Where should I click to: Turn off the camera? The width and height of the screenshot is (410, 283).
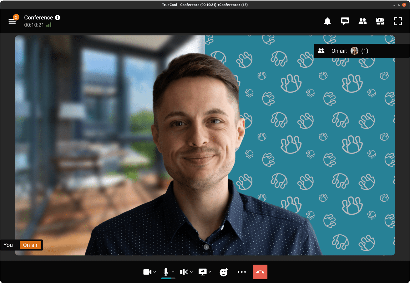147,272
